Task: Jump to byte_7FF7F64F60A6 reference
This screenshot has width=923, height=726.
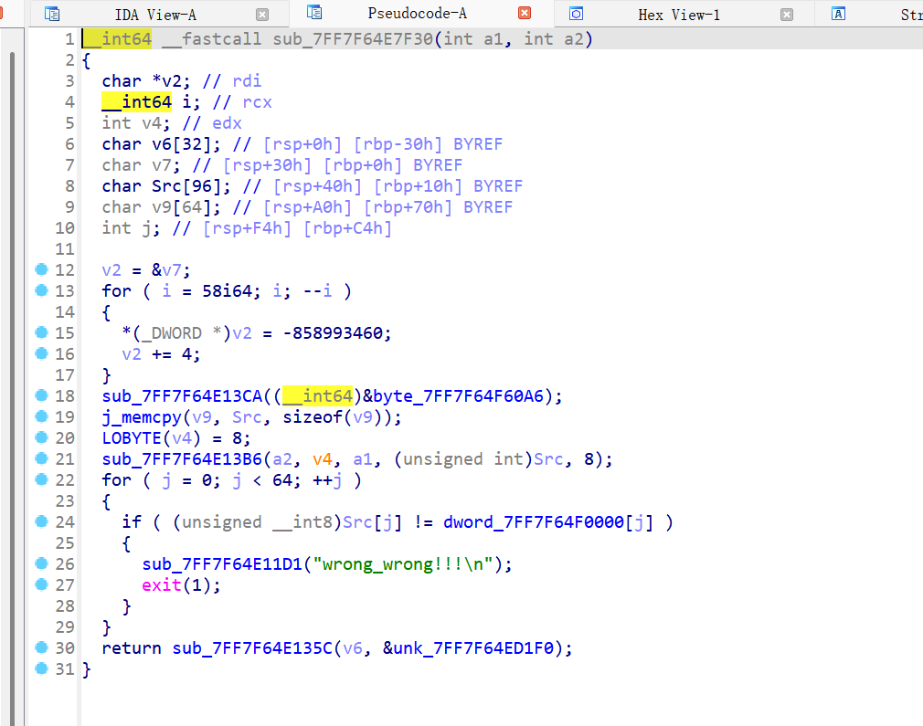Action: coord(458,396)
